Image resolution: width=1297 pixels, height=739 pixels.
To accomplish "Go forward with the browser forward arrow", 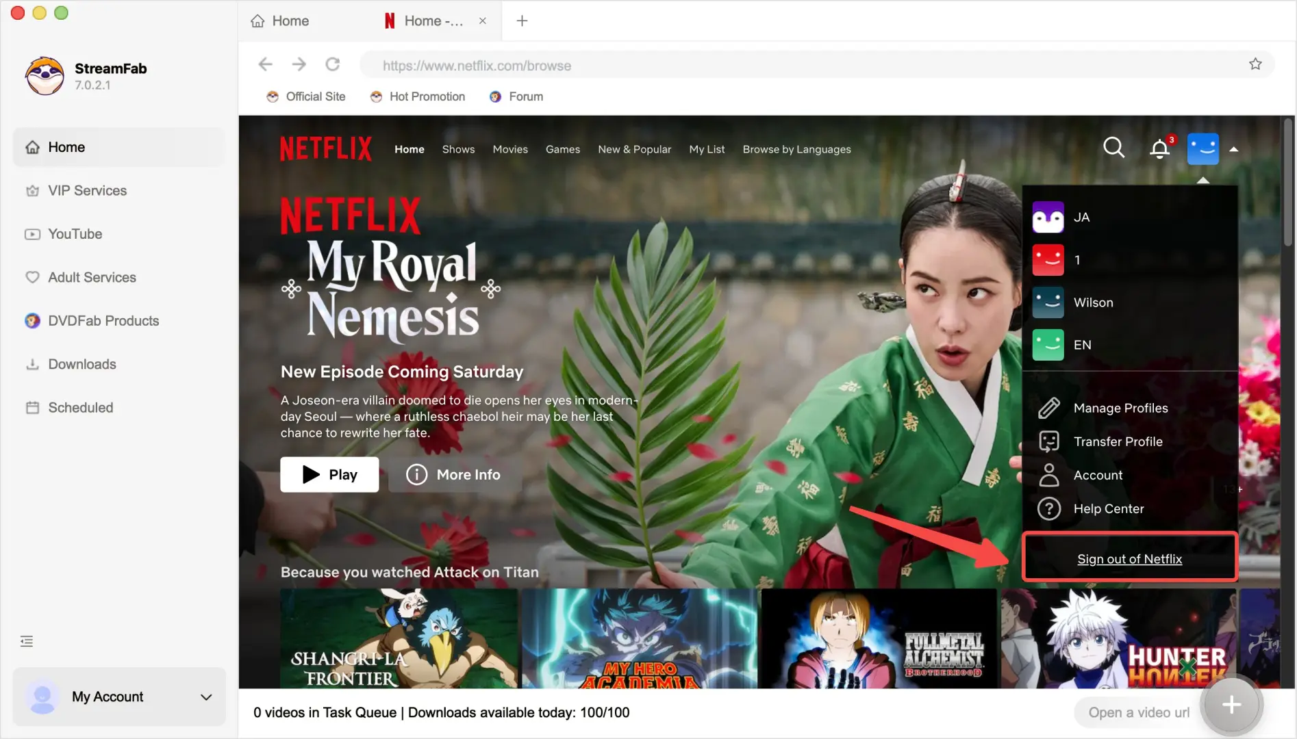I will (x=299, y=64).
